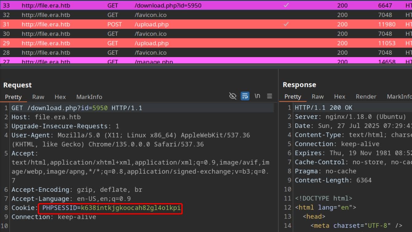The height and width of the screenshot is (232, 412).
Task: Click Connection: keep-alive in the Request panel
Action: 54,217
